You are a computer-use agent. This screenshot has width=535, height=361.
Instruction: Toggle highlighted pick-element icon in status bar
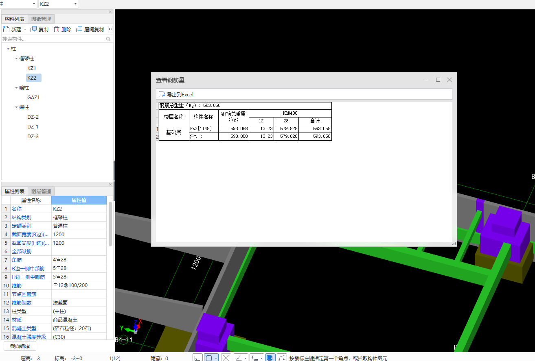point(270,358)
